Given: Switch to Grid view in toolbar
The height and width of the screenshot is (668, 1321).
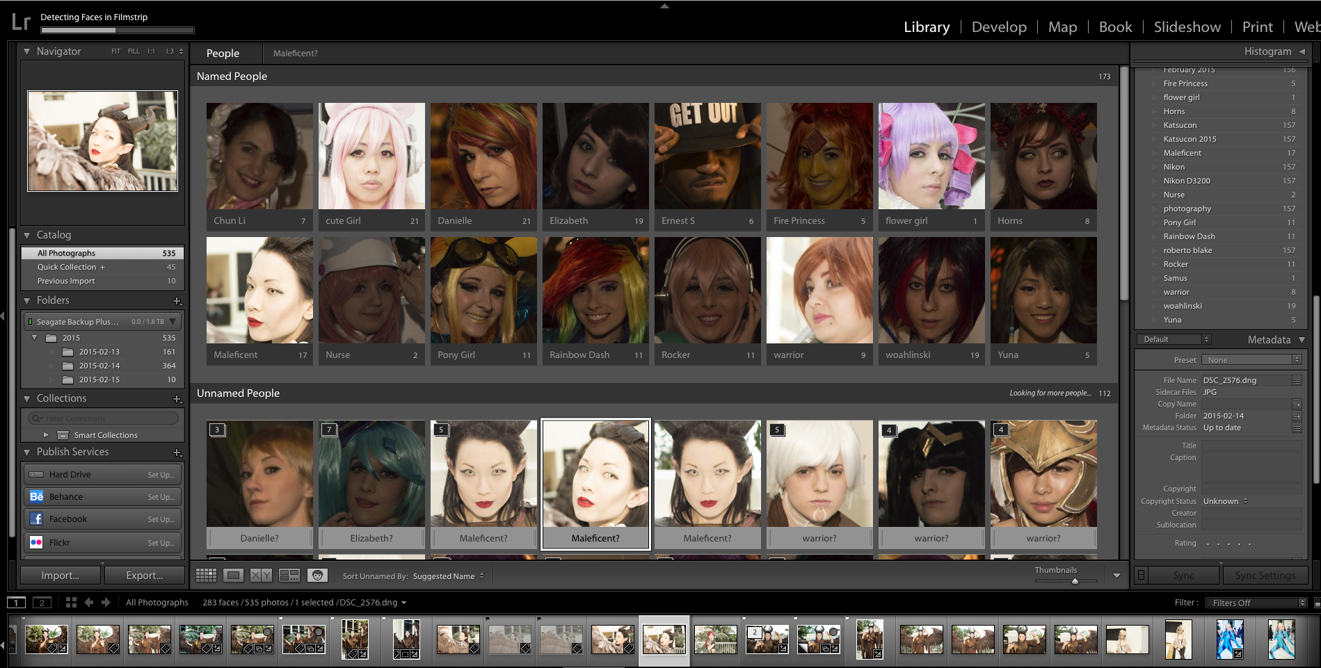Looking at the screenshot, I should [x=206, y=576].
